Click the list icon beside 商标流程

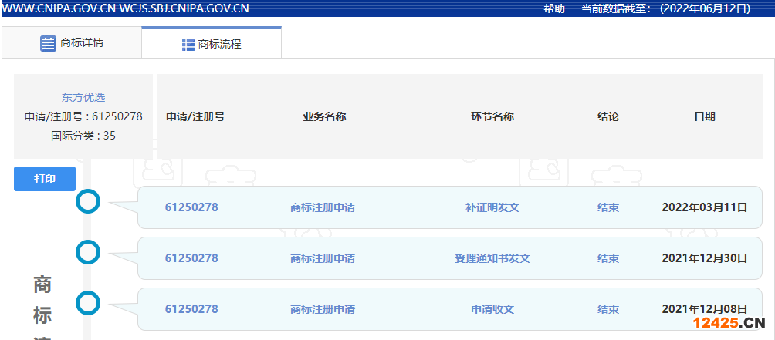188,44
